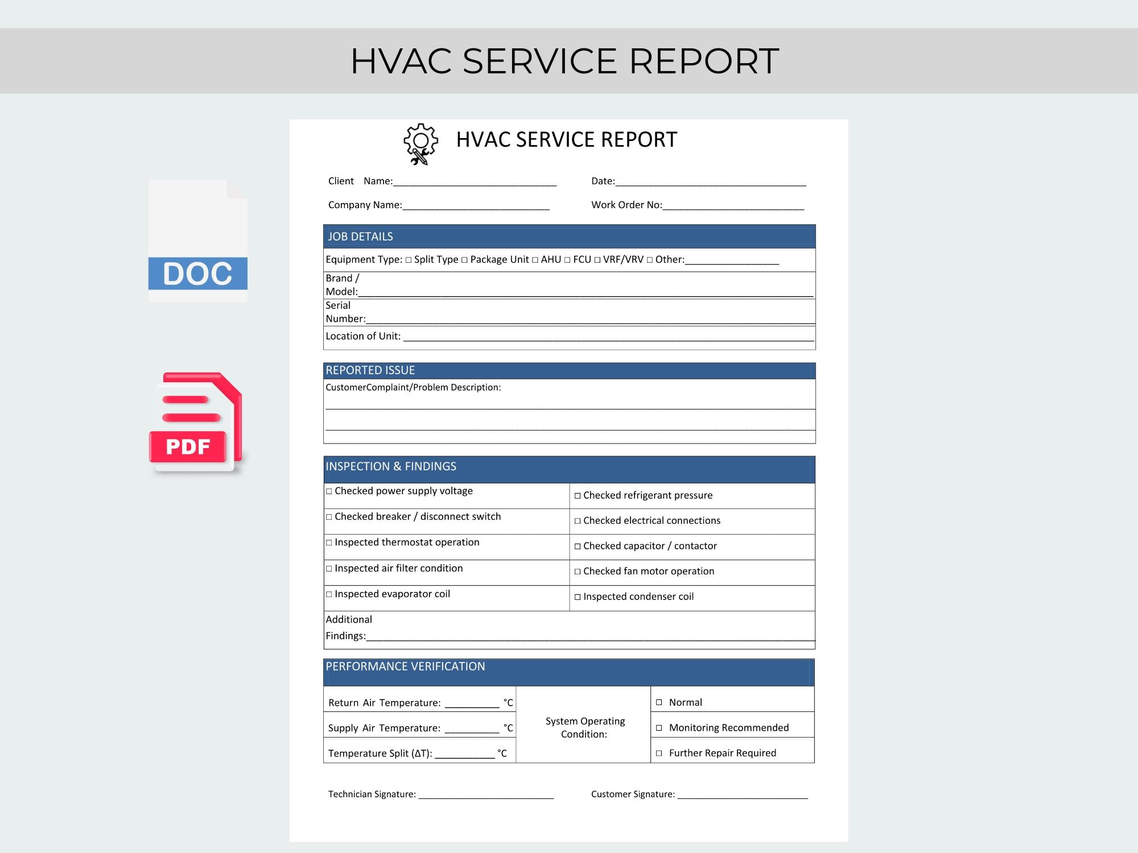The height and width of the screenshot is (853, 1138).
Task: Mark Inspected thermostat operation checkbox
Action: point(329,543)
